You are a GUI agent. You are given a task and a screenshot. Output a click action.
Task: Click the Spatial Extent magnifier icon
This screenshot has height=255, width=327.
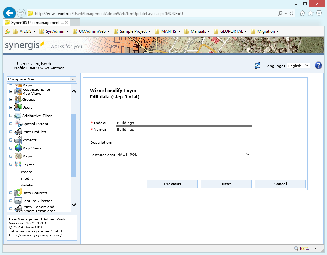point(18,124)
